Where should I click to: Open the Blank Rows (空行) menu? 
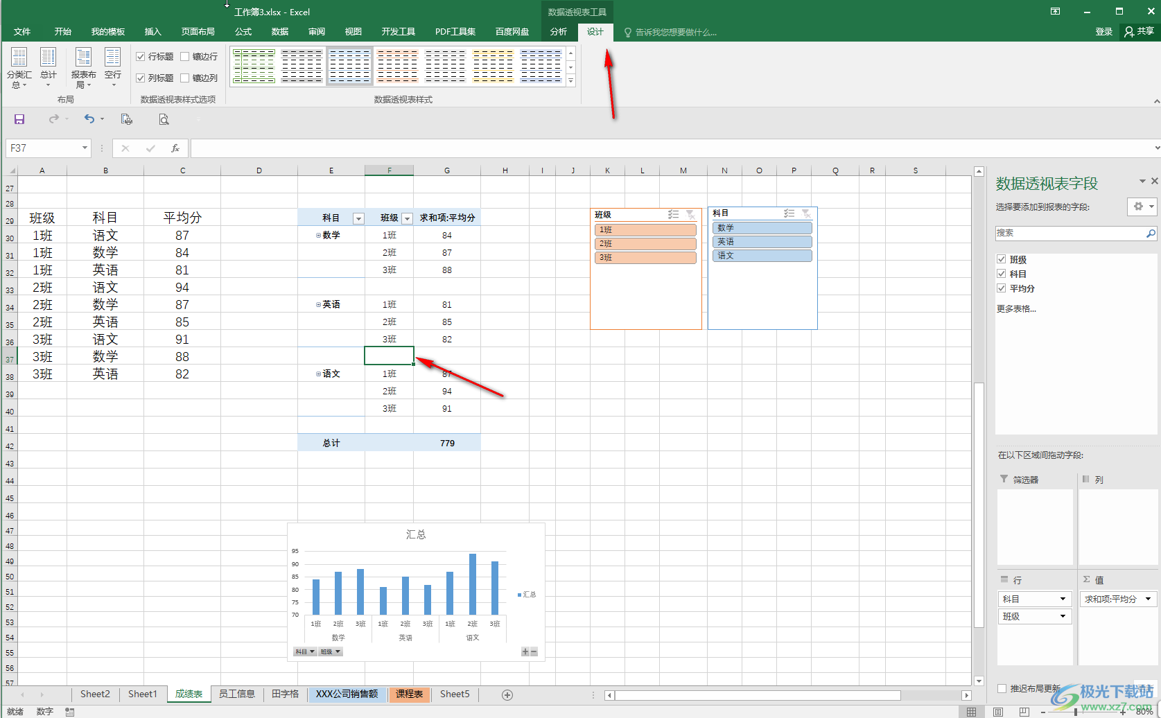[x=113, y=68]
